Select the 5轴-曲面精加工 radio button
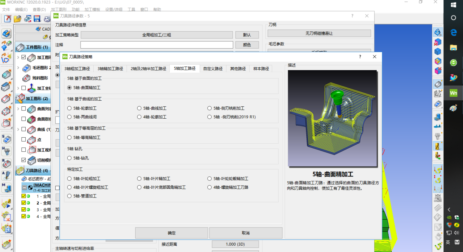463x252 pixels. (70, 87)
